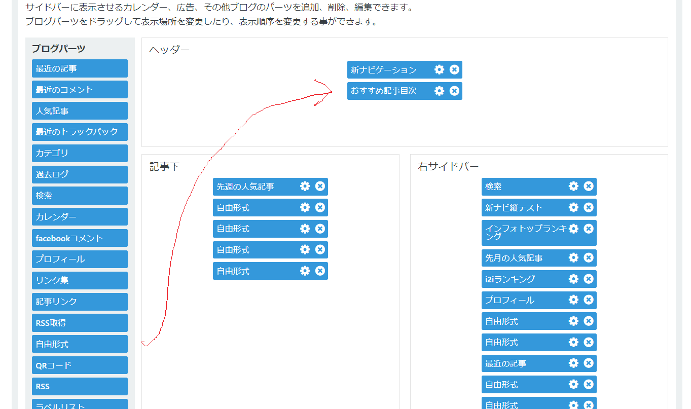
Task: Choose 過去ログ blog part
Action: pos(80,174)
